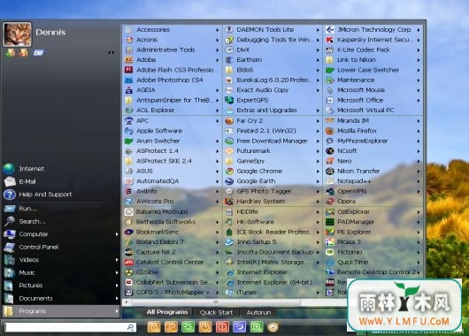Expand the Documents submenu arrow

[x=117, y=298]
